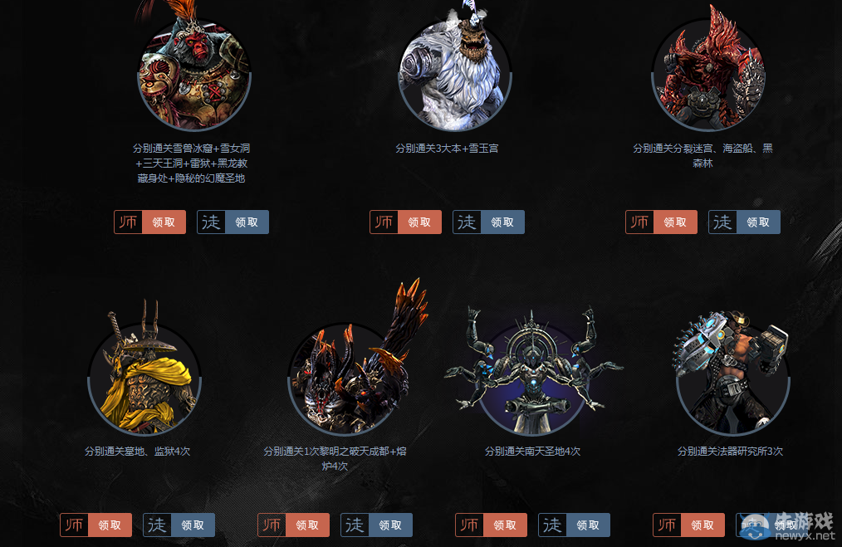
Task: Claim 徒 reward for 熔炉 task
Action: [x=376, y=525]
